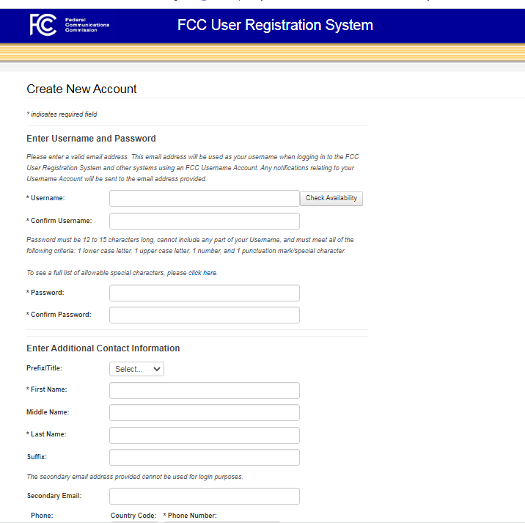Click the Middle Name input field
The height and width of the screenshot is (523, 525).
tap(204, 412)
